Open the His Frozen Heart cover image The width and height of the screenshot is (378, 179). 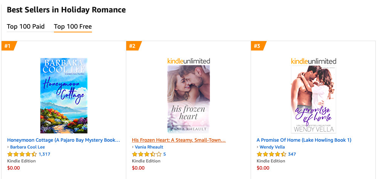[x=188, y=99]
